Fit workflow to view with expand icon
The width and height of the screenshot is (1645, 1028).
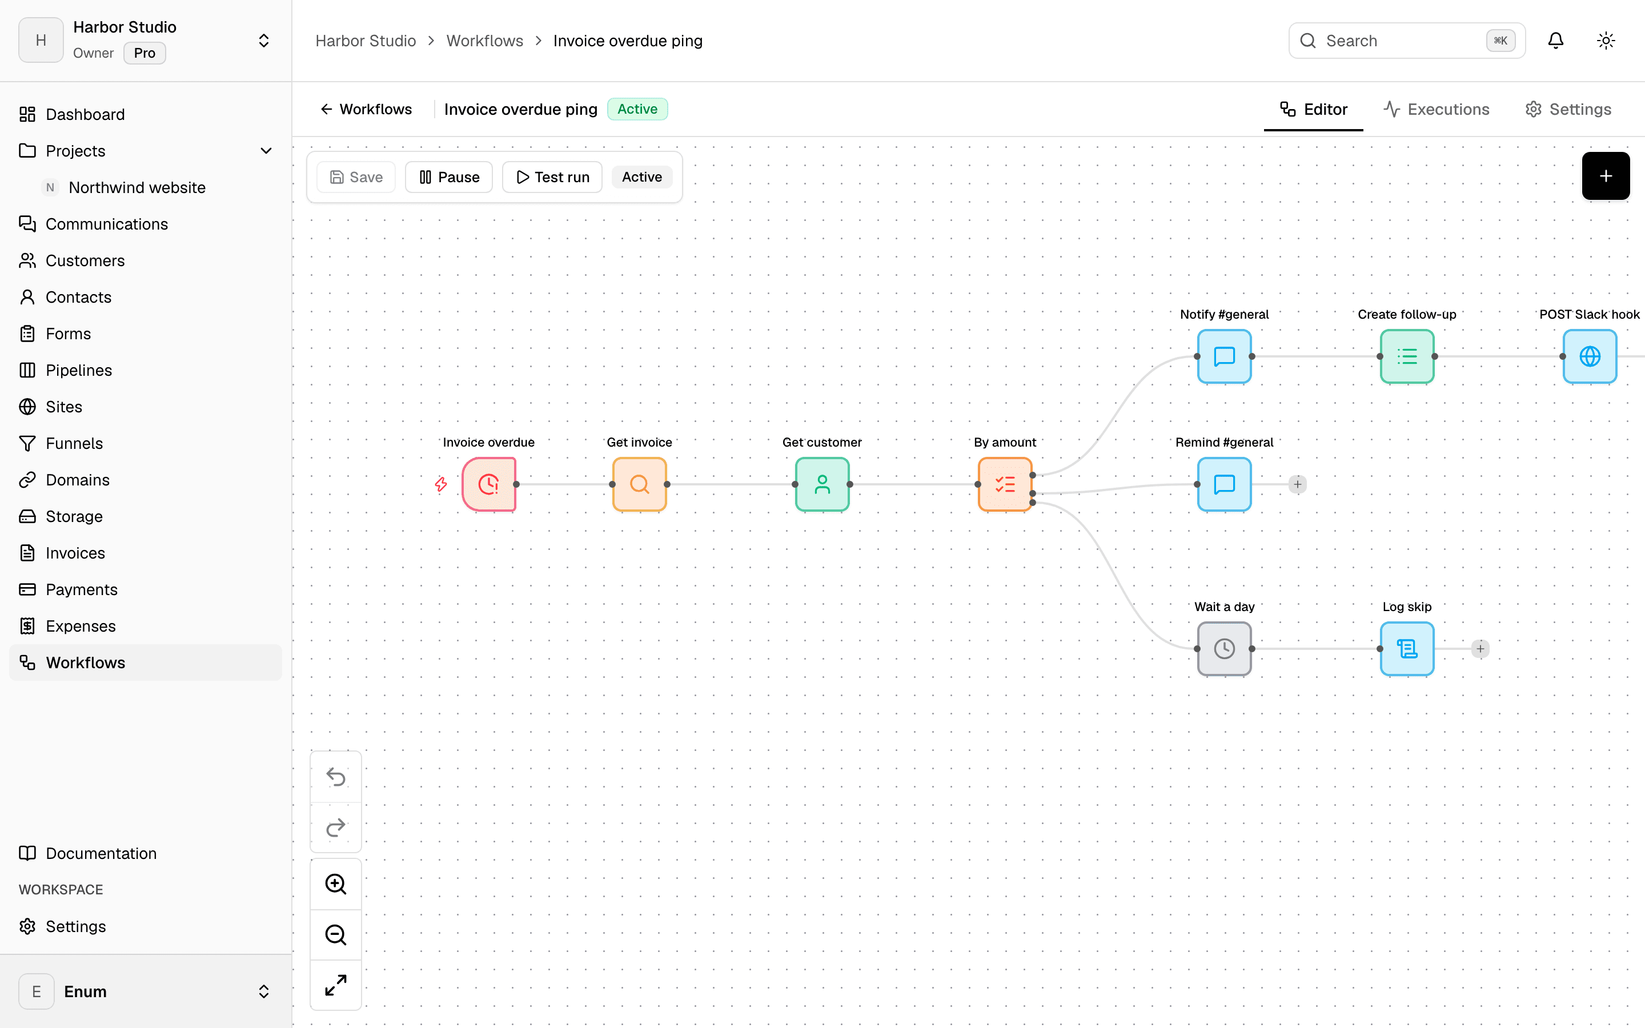336,985
